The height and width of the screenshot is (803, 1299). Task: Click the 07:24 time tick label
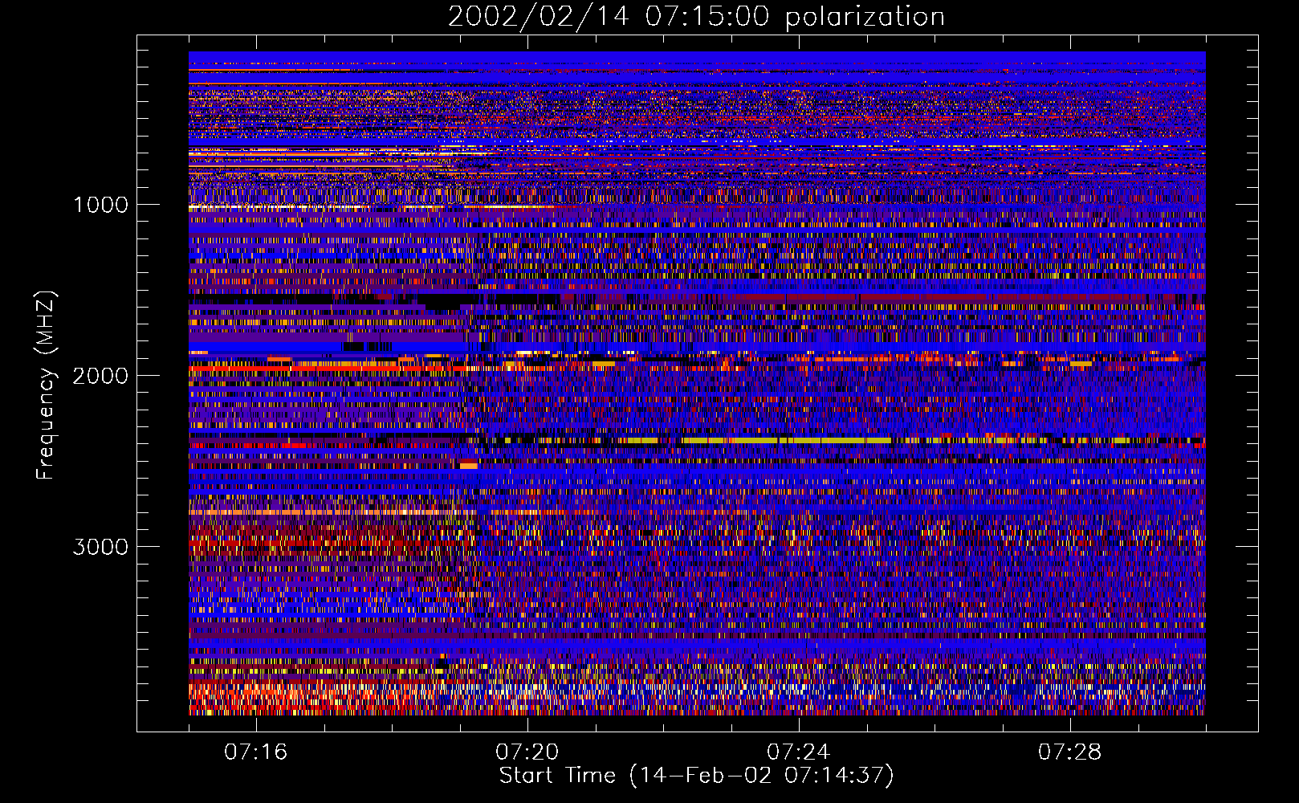[799, 752]
